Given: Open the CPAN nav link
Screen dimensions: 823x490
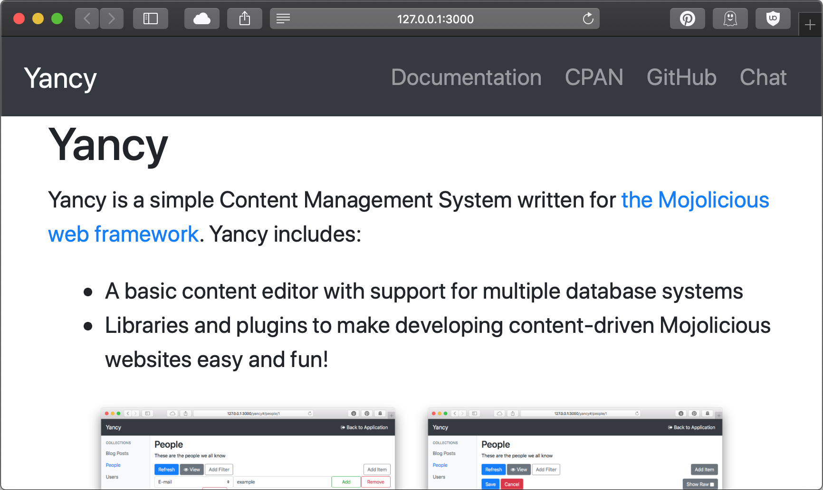Looking at the screenshot, I should 594,77.
